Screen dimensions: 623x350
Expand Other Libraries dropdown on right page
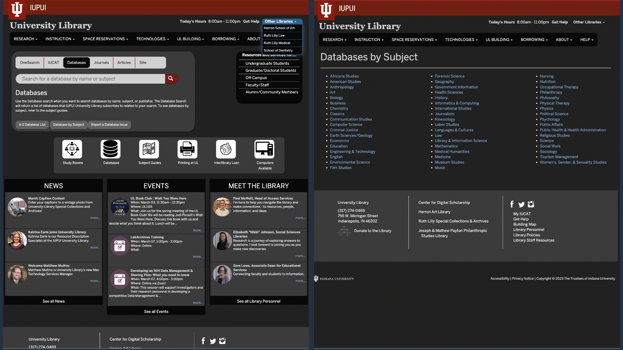[589, 22]
